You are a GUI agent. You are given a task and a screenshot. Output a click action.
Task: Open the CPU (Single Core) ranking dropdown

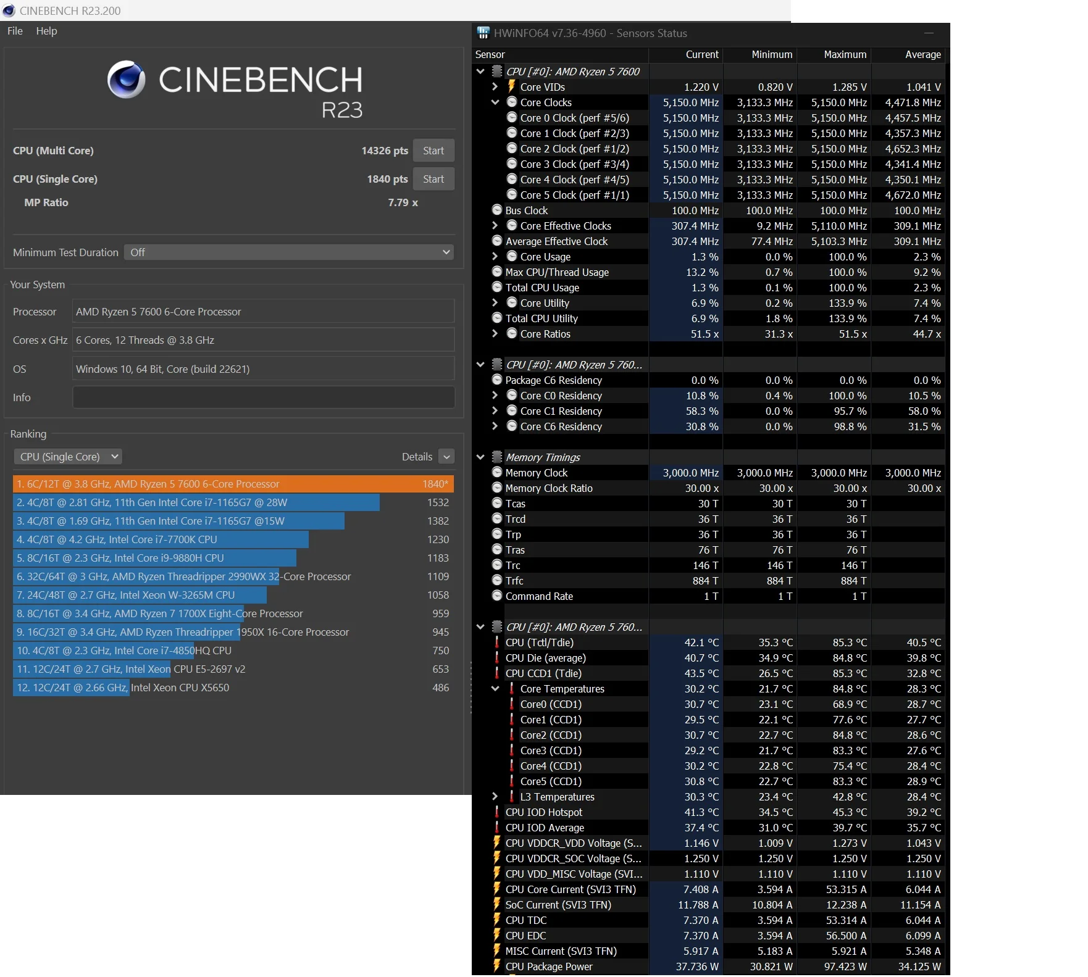coord(68,457)
